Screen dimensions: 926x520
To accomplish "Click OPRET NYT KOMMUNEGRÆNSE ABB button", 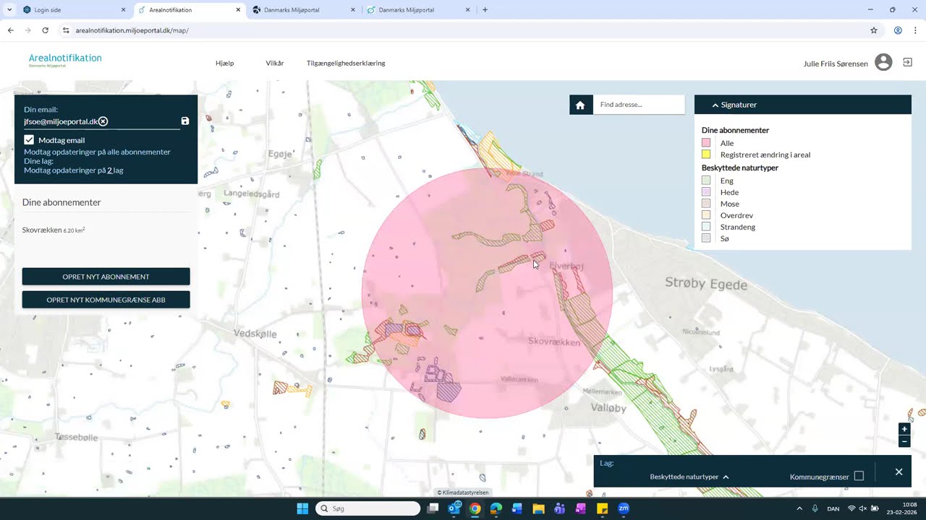I will [x=106, y=300].
